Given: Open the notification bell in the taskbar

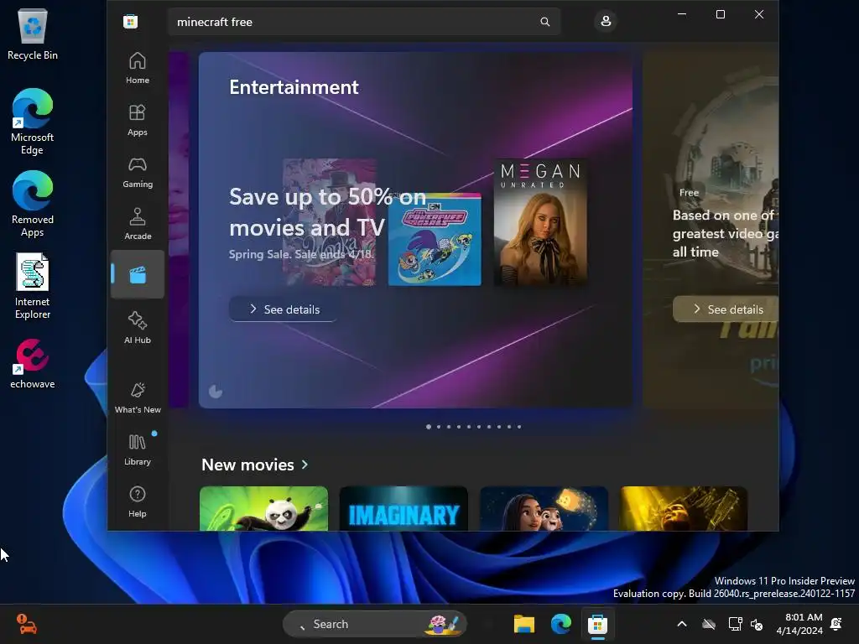Looking at the screenshot, I should click(836, 624).
